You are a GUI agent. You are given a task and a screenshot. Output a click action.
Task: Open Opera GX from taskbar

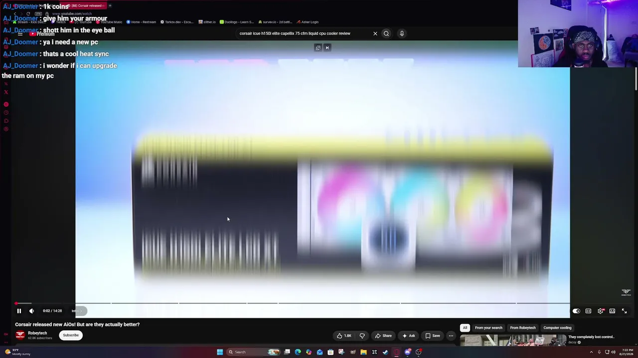(x=396, y=352)
